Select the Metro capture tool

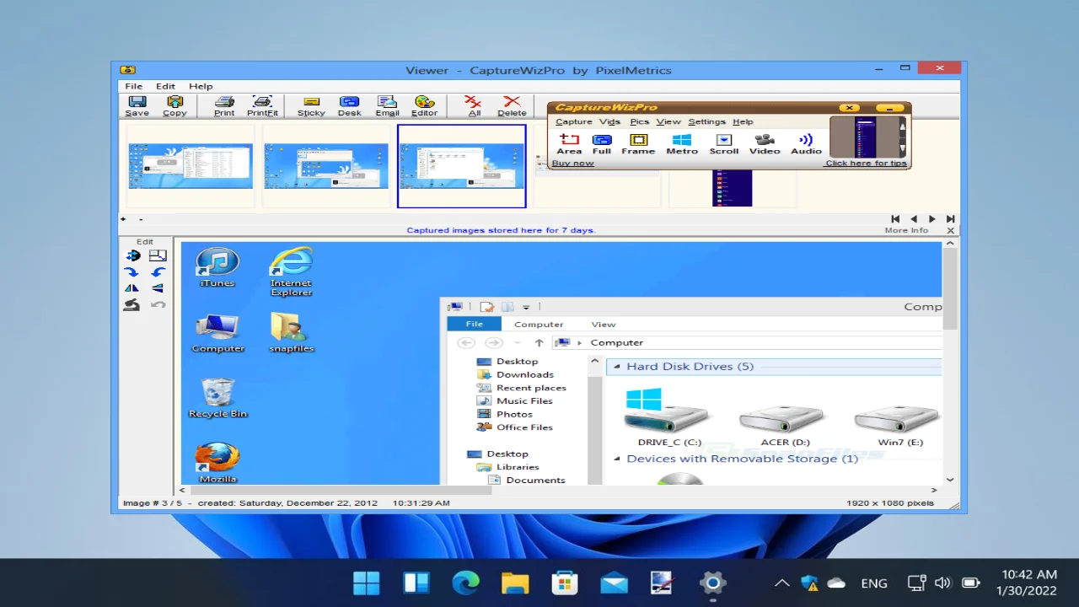tap(682, 144)
